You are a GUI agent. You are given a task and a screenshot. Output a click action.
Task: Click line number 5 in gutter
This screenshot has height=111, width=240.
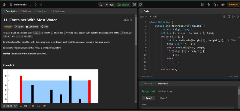[x=146, y=37]
